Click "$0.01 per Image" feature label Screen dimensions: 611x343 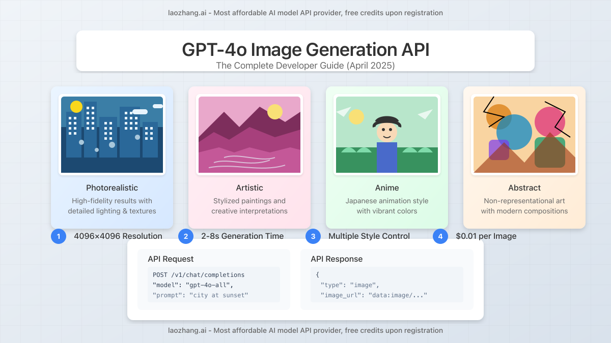click(x=486, y=236)
